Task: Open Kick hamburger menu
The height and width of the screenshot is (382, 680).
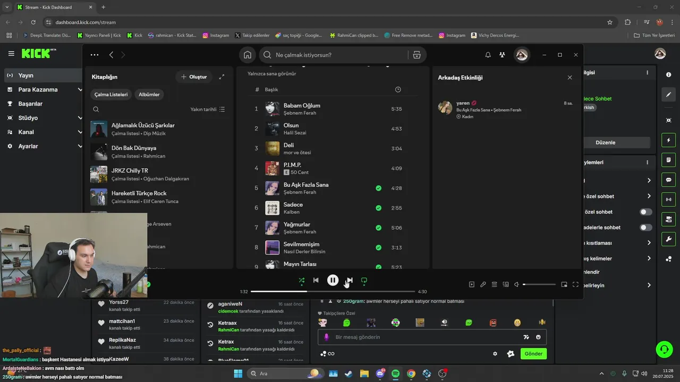Action: point(11,54)
